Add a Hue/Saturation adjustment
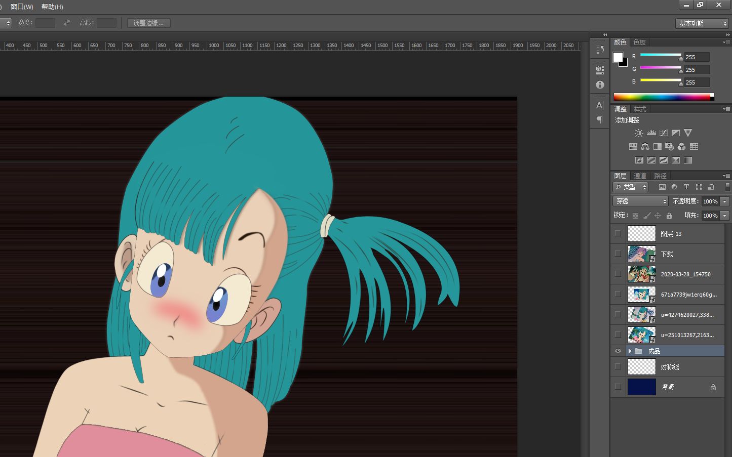Image resolution: width=732 pixels, height=457 pixels. click(x=633, y=147)
